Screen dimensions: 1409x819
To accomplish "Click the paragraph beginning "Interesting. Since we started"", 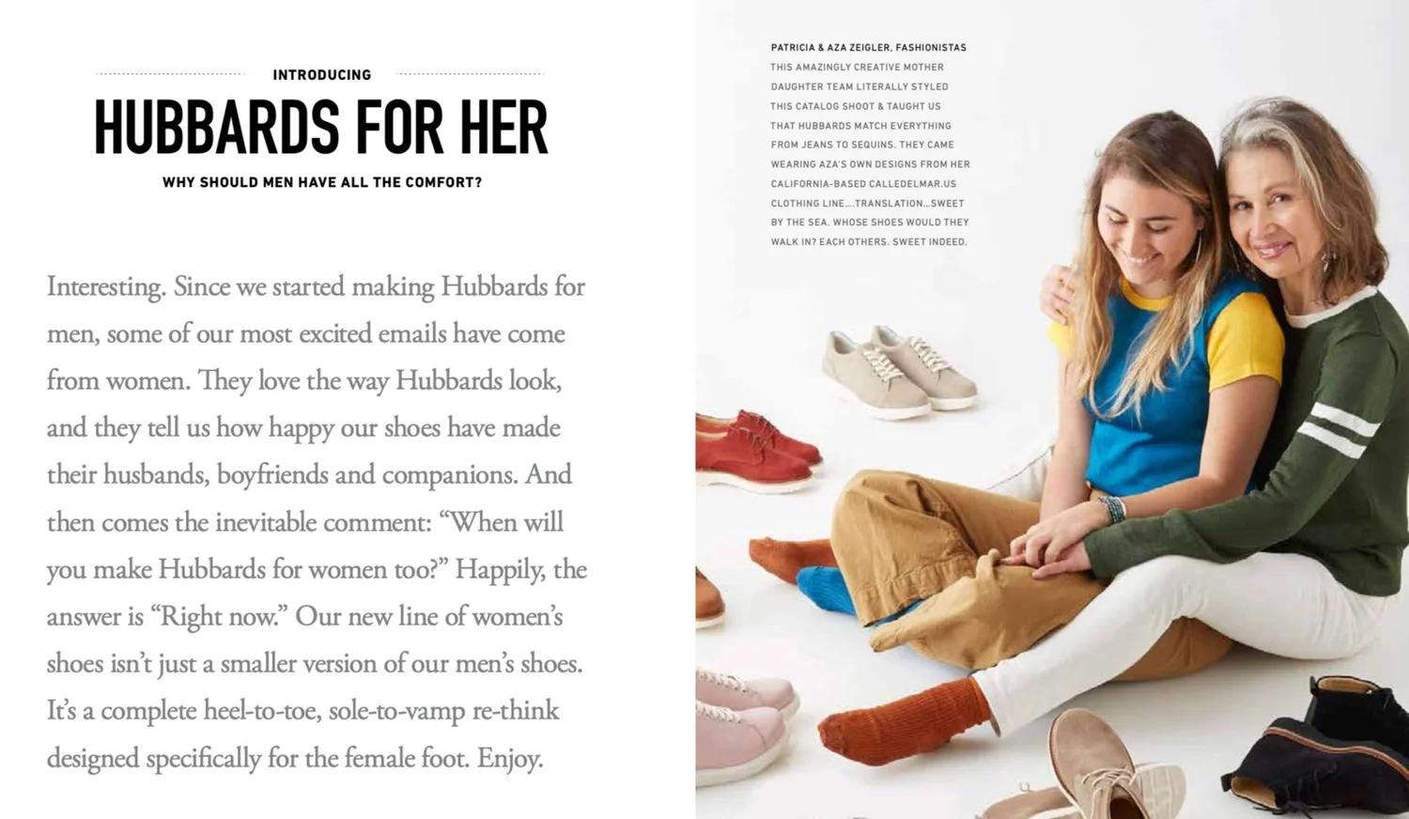I will click(x=317, y=521).
